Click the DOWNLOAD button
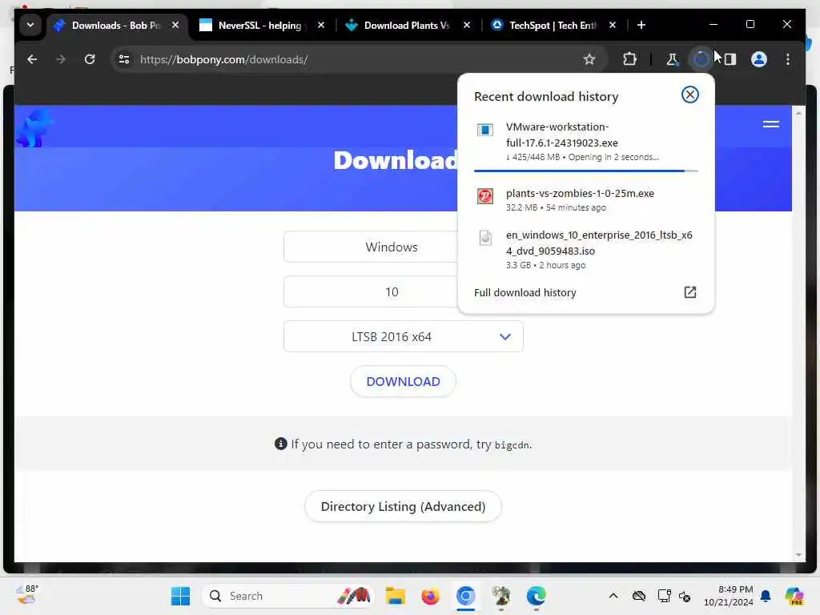Image resolution: width=820 pixels, height=615 pixels. [404, 382]
